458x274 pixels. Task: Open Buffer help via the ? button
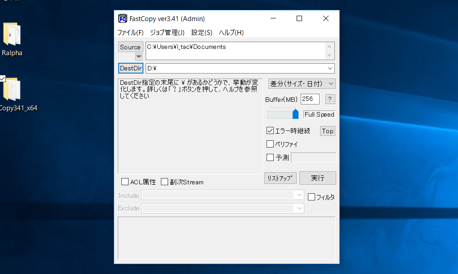point(330,99)
